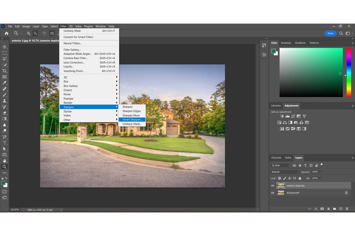Screen dimensions: 355x236
Task: Choose Sharpen Edges
Action: point(132,111)
